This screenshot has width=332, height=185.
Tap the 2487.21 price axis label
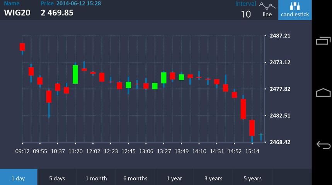[x=280, y=36]
